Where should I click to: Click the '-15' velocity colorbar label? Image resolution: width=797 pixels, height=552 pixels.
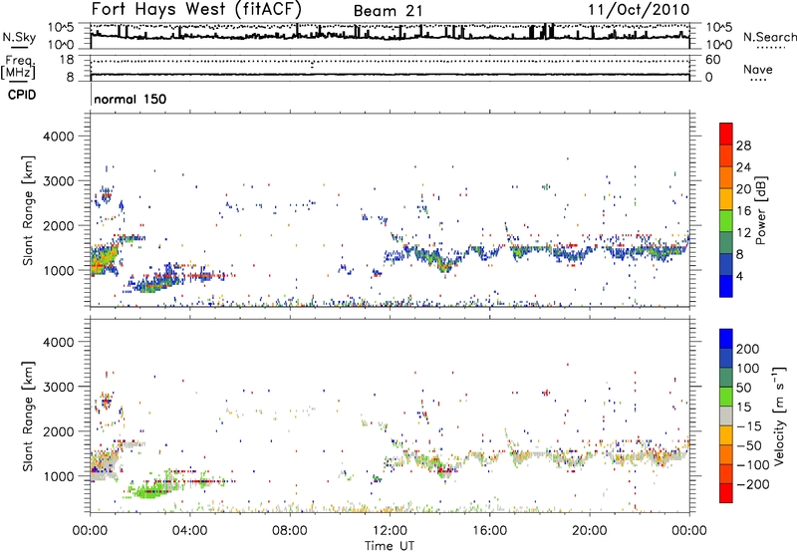pos(750,426)
